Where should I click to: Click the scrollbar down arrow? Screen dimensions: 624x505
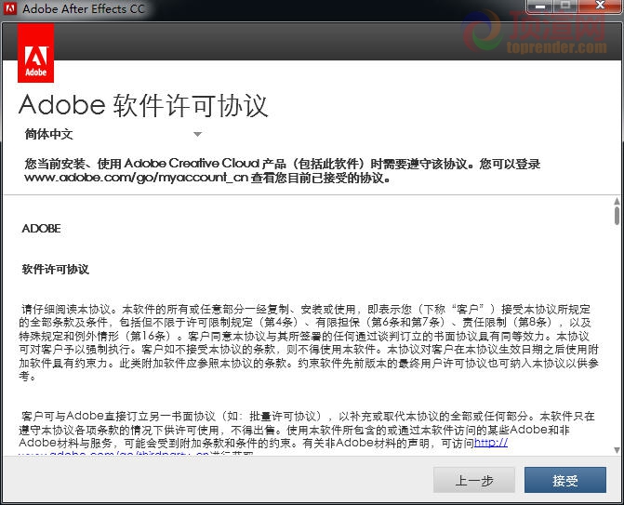point(617,450)
